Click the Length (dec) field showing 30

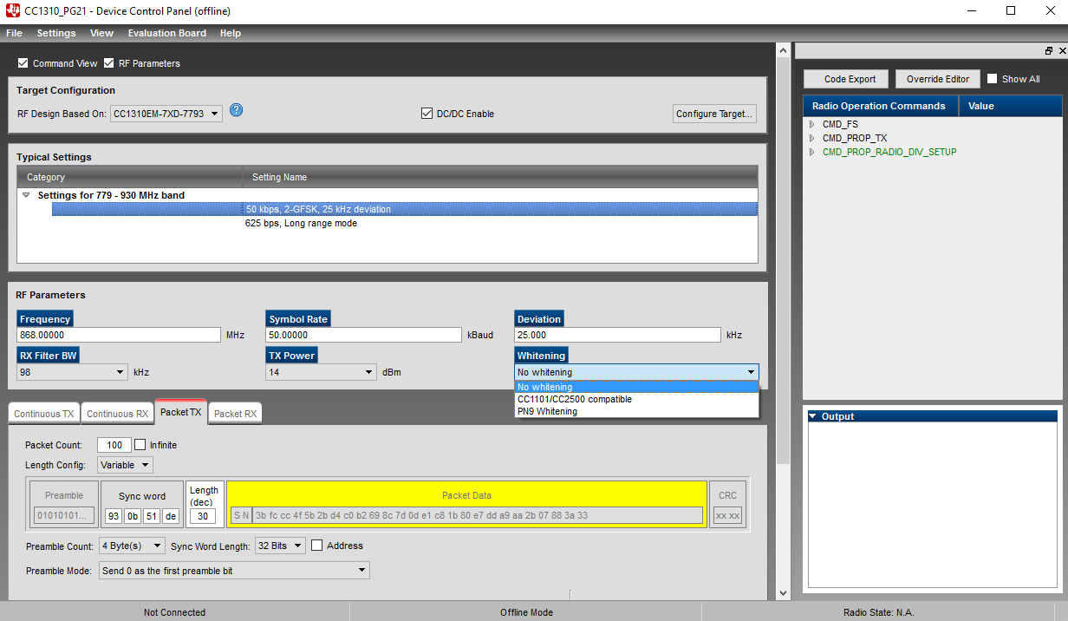[203, 516]
